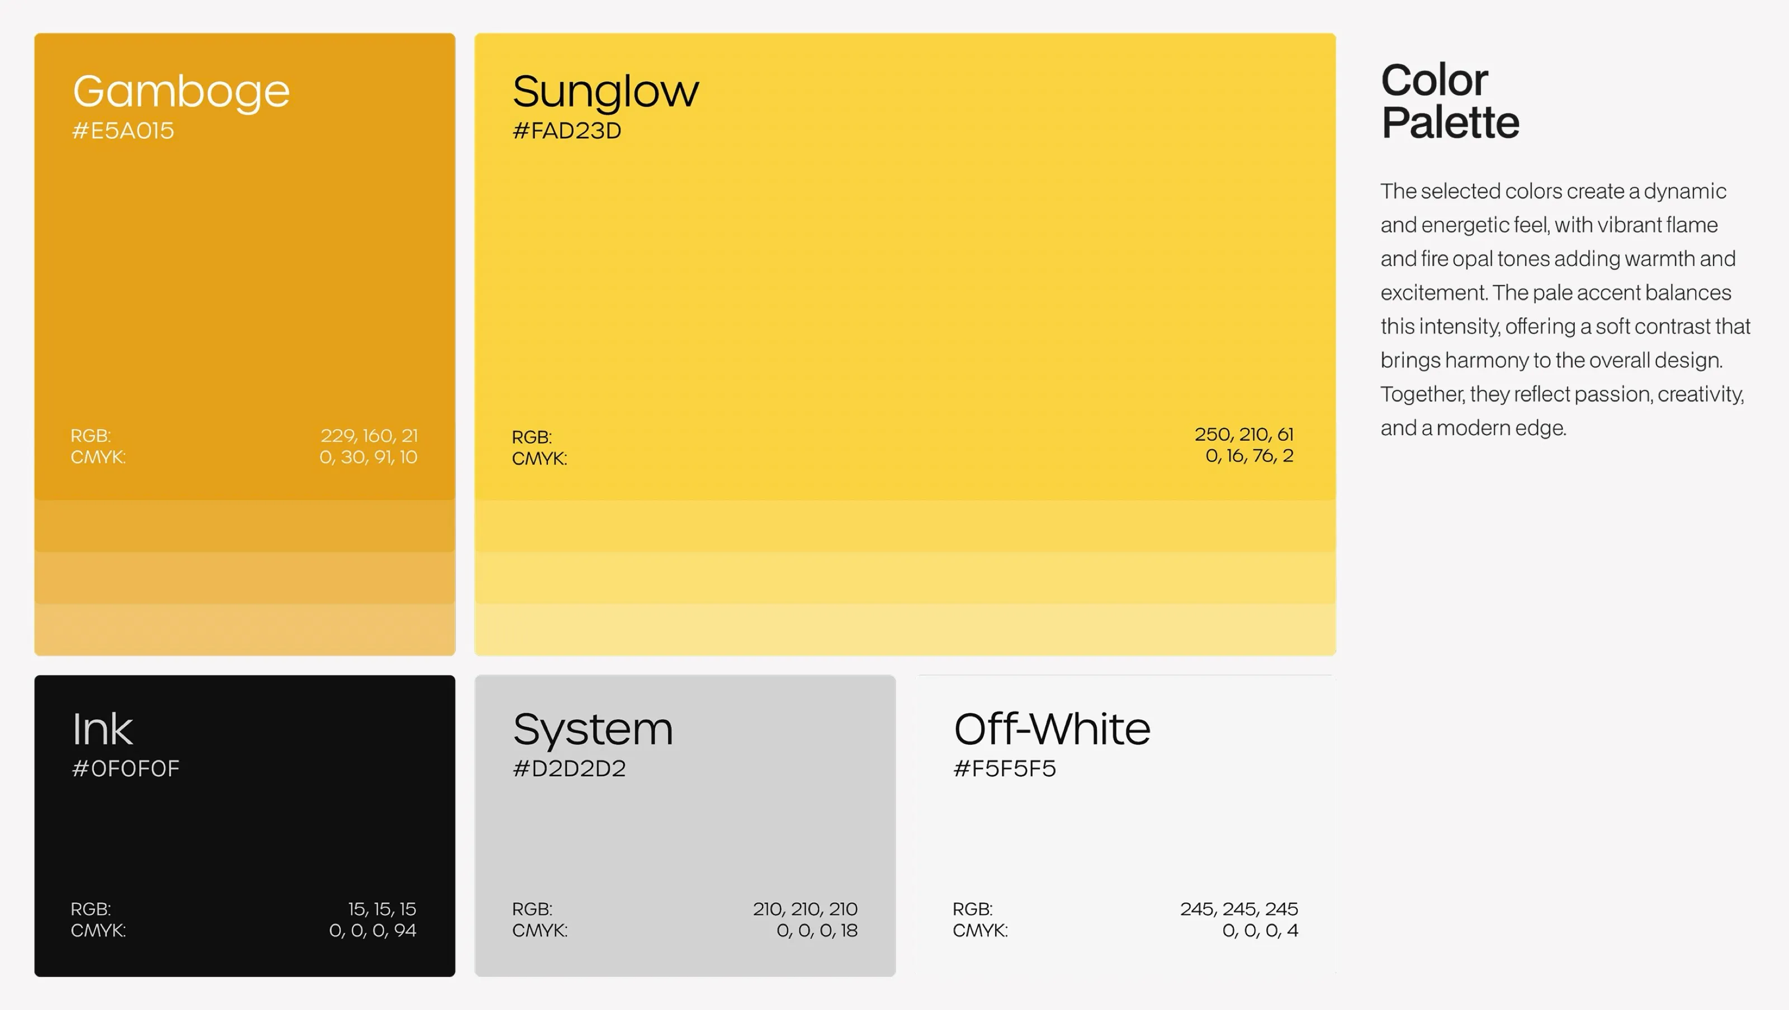Click CMYK value 0, 0, 0, 18
1789x1010 pixels.
pyautogui.click(x=817, y=930)
